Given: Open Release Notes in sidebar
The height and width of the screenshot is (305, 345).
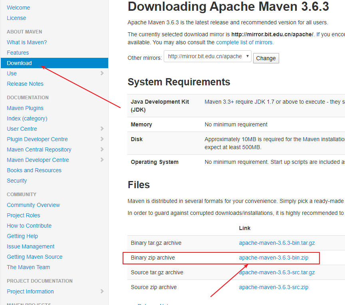Looking at the screenshot, I should click(25, 84).
